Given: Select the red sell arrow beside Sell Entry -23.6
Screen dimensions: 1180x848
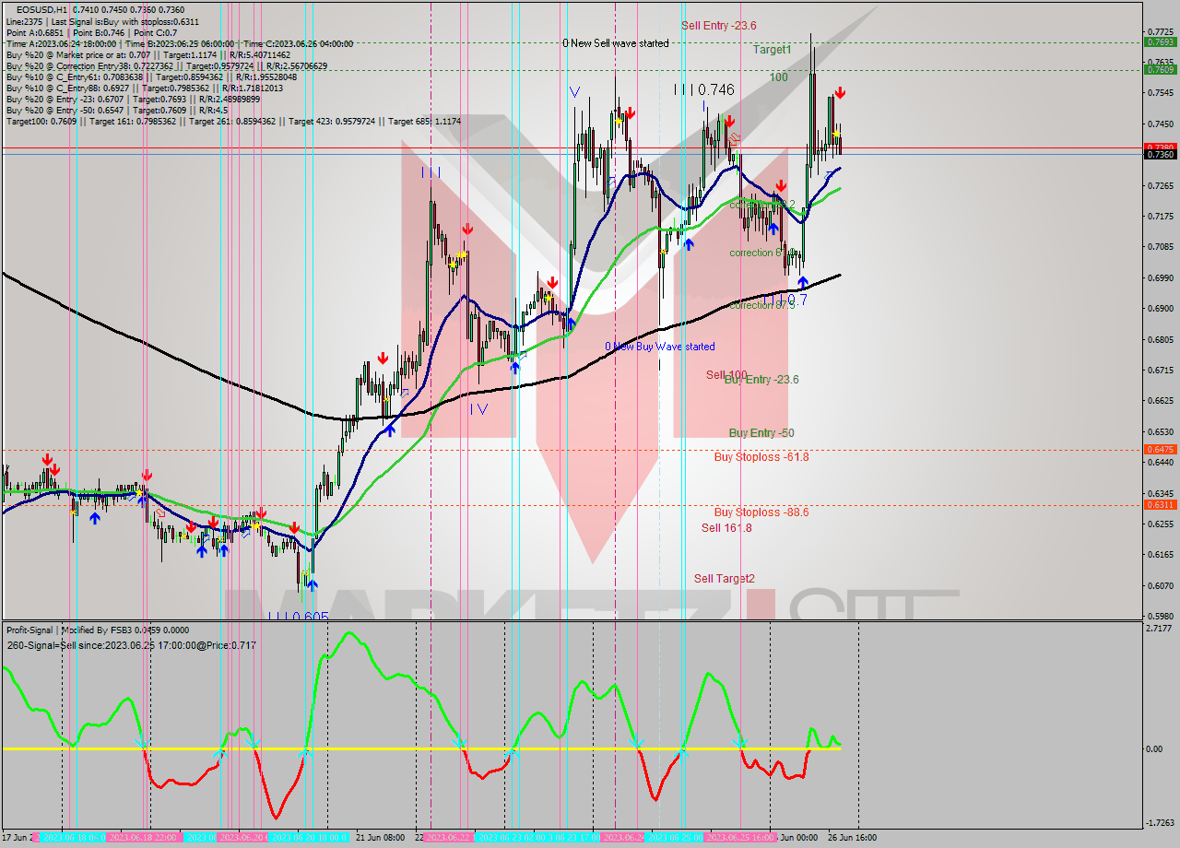Looking at the screenshot, I should pyautogui.click(x=841, y=92).
